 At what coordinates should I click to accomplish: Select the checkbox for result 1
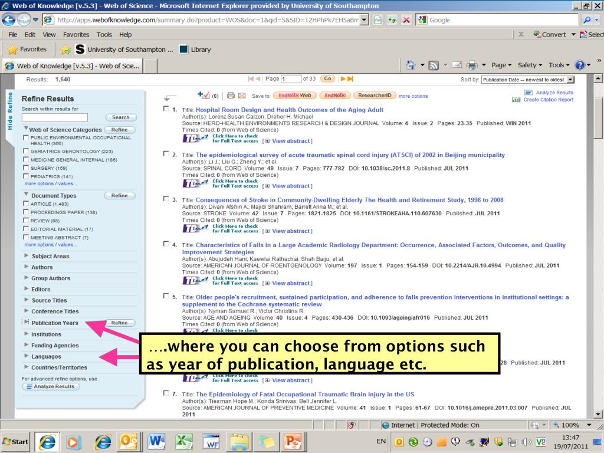pyautogui.click(x=166, y=109)
